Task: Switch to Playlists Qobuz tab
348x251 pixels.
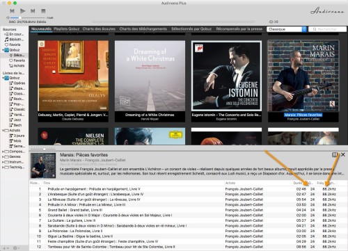Action: click(67, 29)
